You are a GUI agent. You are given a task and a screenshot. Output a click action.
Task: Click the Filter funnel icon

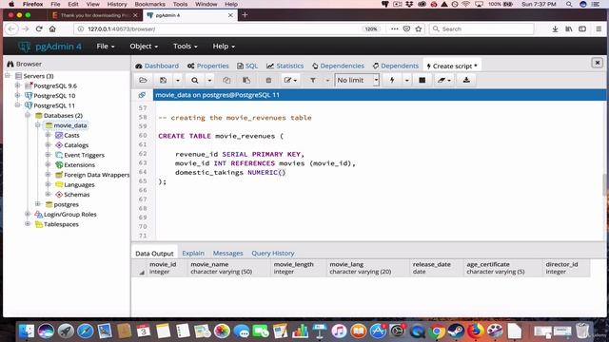(x=313, y=80)
